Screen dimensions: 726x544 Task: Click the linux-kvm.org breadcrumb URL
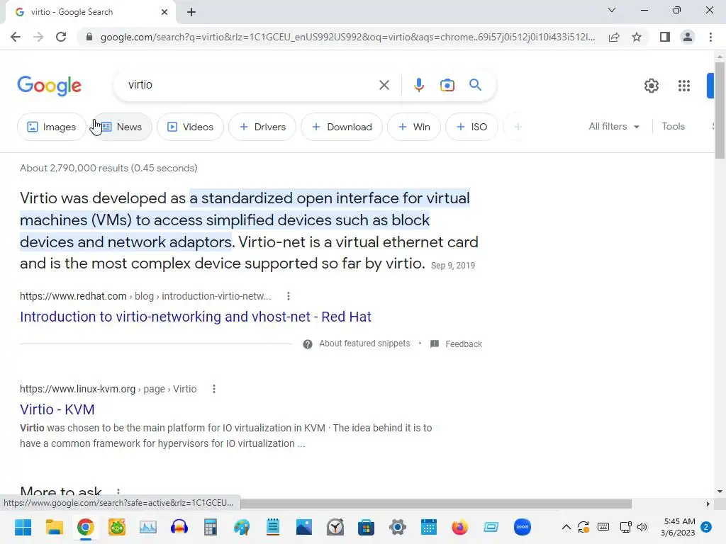click(108, 389)
